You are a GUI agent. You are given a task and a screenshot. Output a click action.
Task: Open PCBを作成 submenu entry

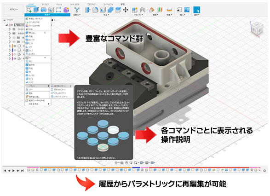coord(38,104)
